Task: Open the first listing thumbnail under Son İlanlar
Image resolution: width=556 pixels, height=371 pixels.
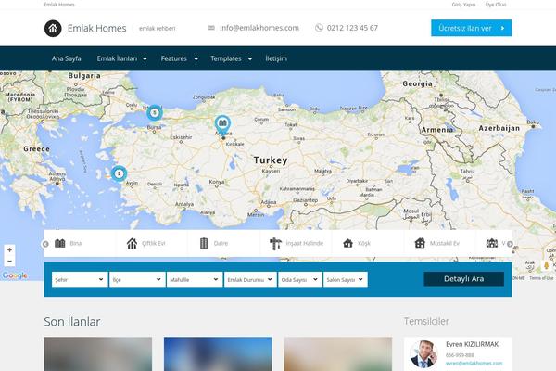Action: point(98,354)
